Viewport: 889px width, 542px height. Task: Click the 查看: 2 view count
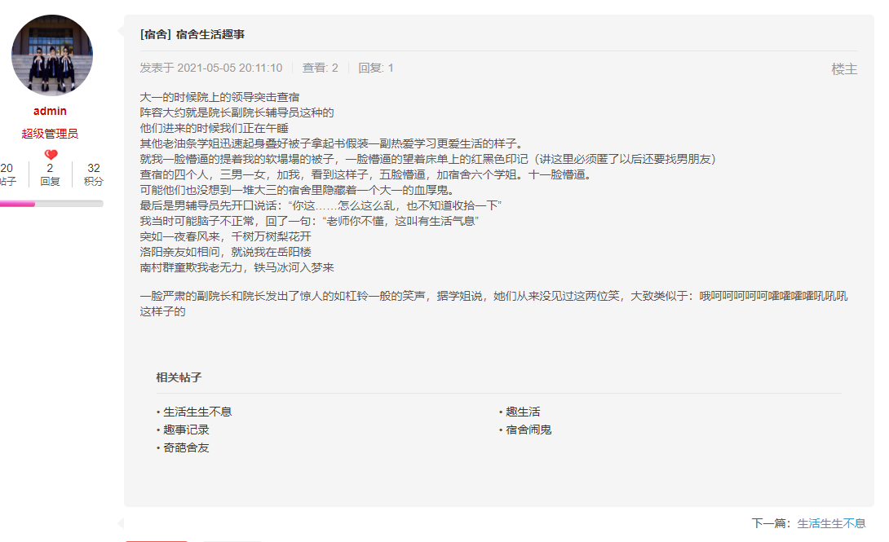320,68
